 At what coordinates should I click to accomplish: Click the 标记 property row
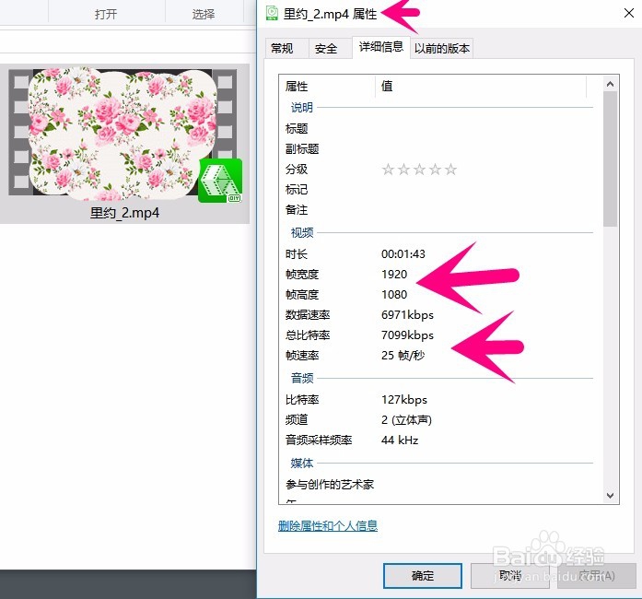coord(440,190)
